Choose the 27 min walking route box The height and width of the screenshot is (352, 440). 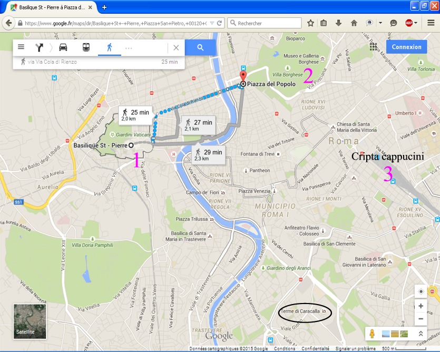199,125
